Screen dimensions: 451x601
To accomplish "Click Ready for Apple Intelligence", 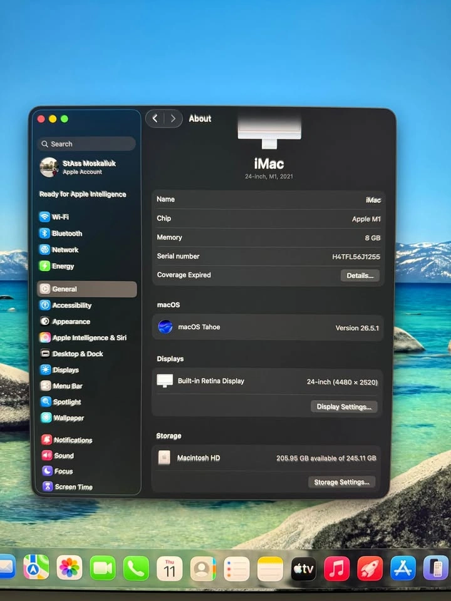I will coord(83,194).
